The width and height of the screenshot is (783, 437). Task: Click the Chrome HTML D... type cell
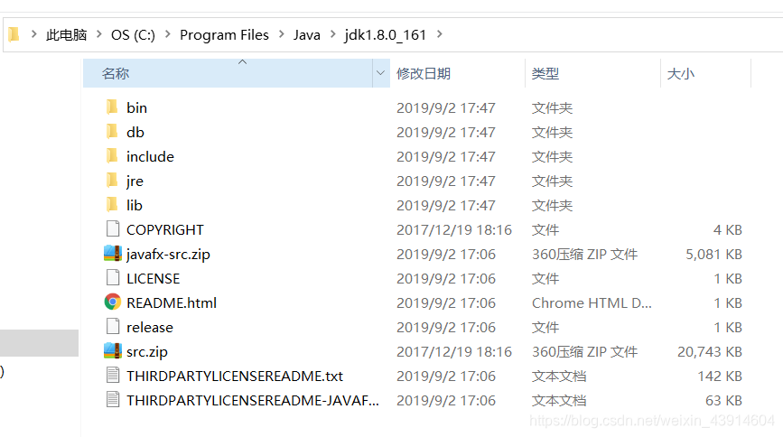pos(592,303)
